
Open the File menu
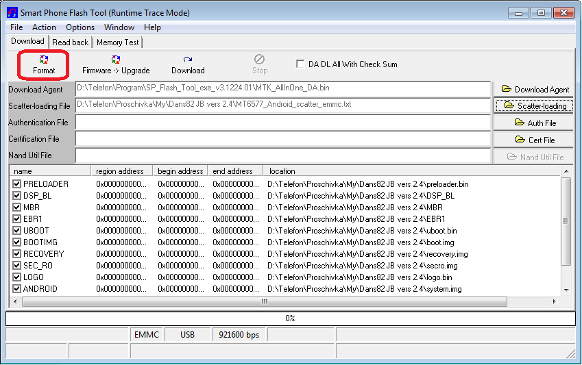click(x=16, y=27)
